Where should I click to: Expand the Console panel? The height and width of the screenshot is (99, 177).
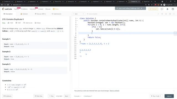point(77,96)
